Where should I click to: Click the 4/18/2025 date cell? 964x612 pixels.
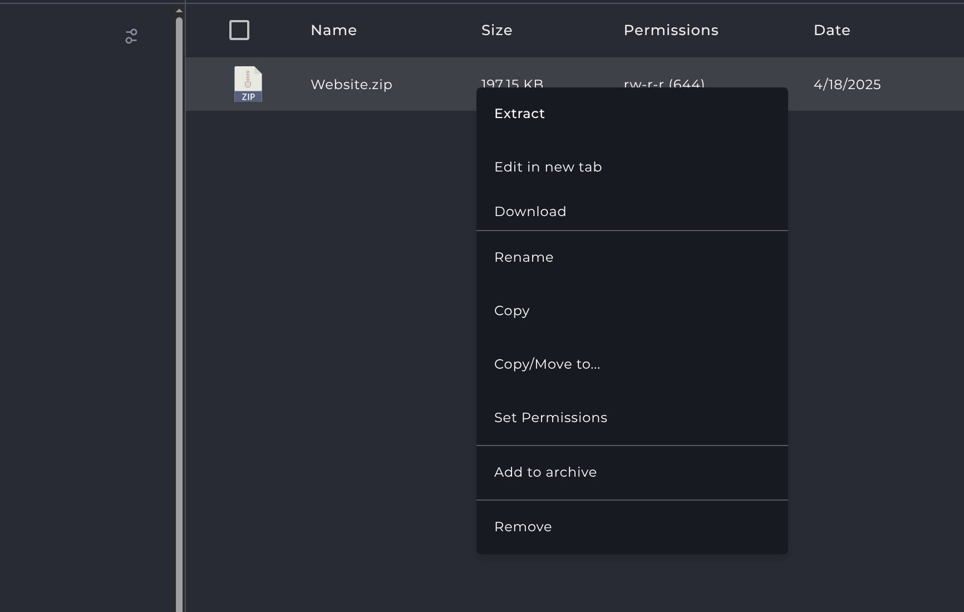point(847,85)
